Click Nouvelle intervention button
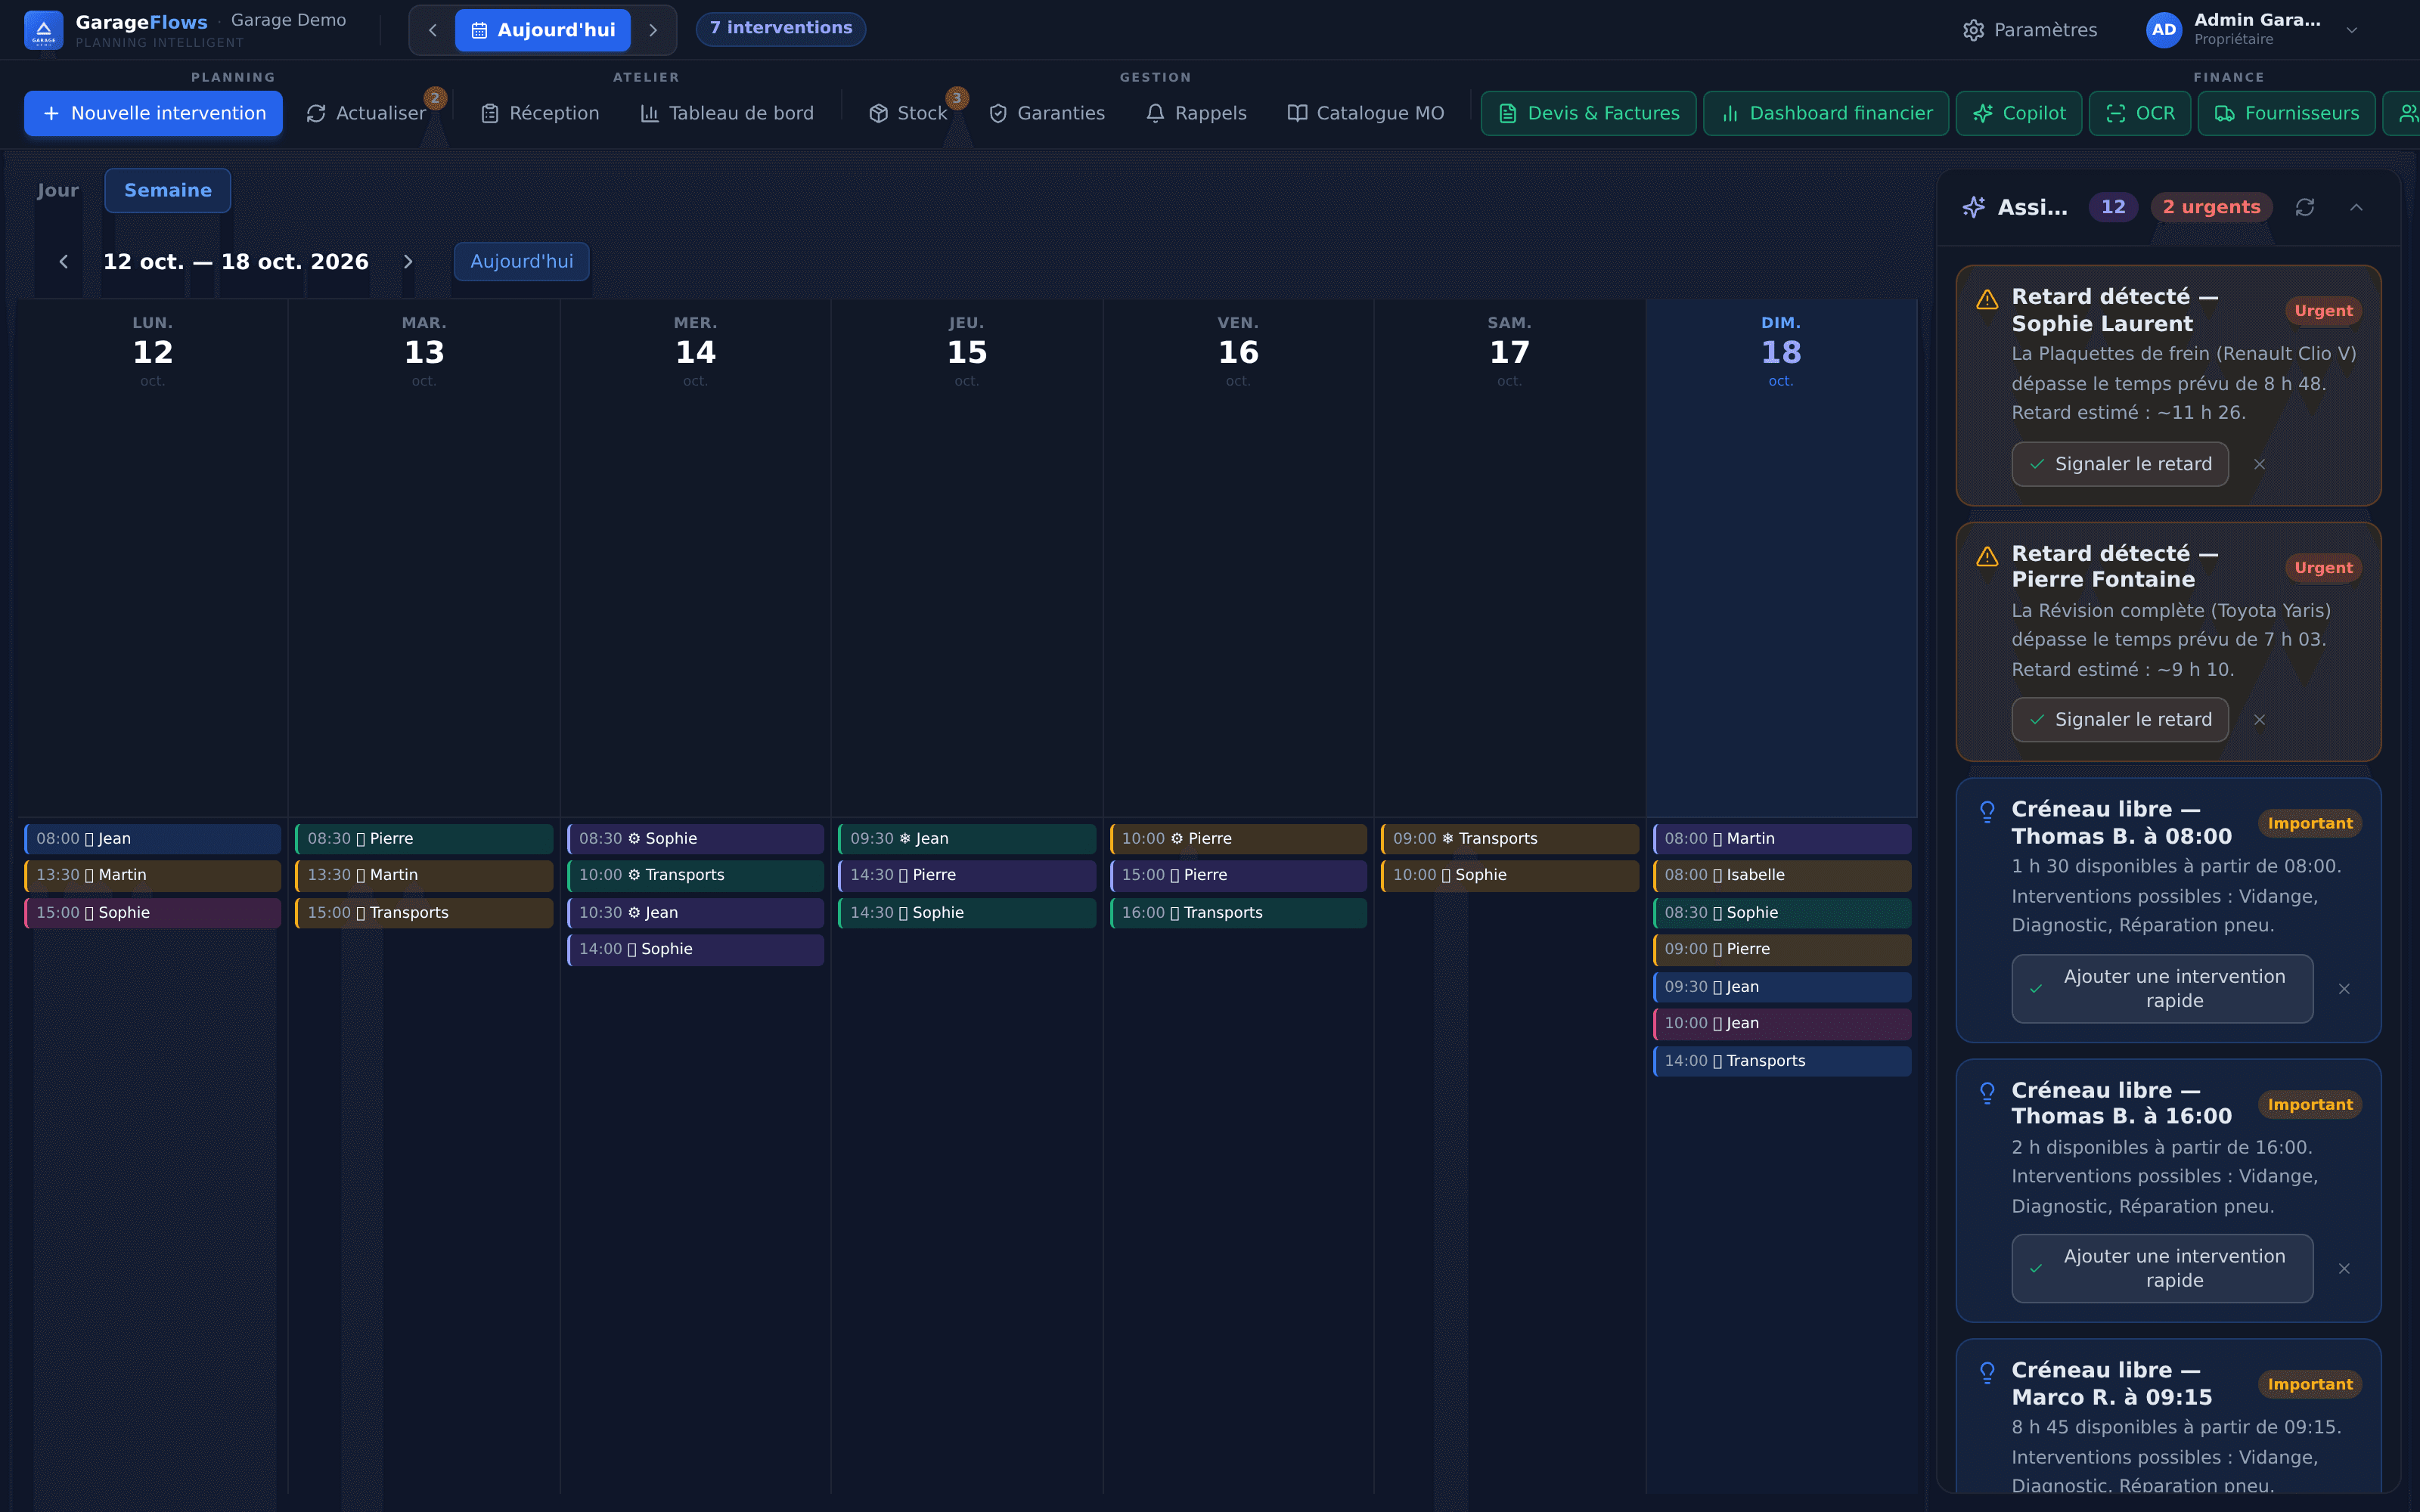Screen dimensions: 2420x1512 153,113
